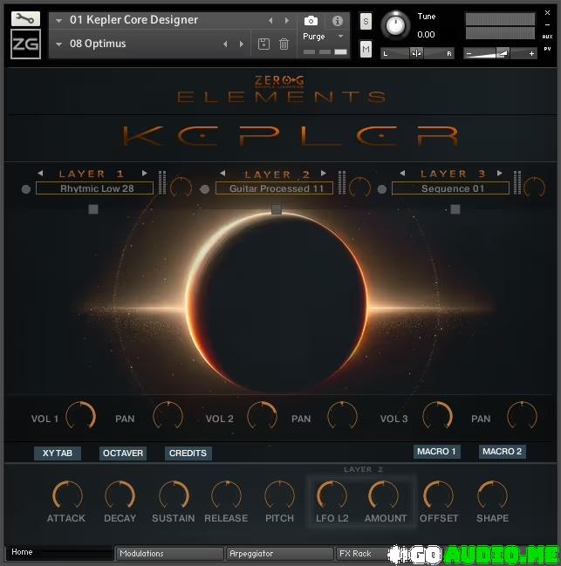Screen dimensions: 561x566
Task: Select next Layer 1 sound with right arrow
Action: [145, 174]
